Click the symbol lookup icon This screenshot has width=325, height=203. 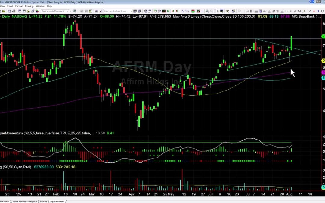[74, 11]
